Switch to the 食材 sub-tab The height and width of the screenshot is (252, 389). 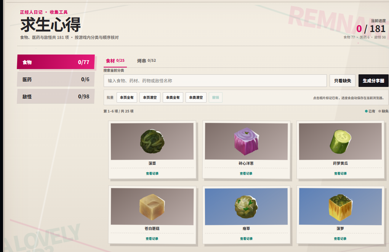click(x=115, y=61)
